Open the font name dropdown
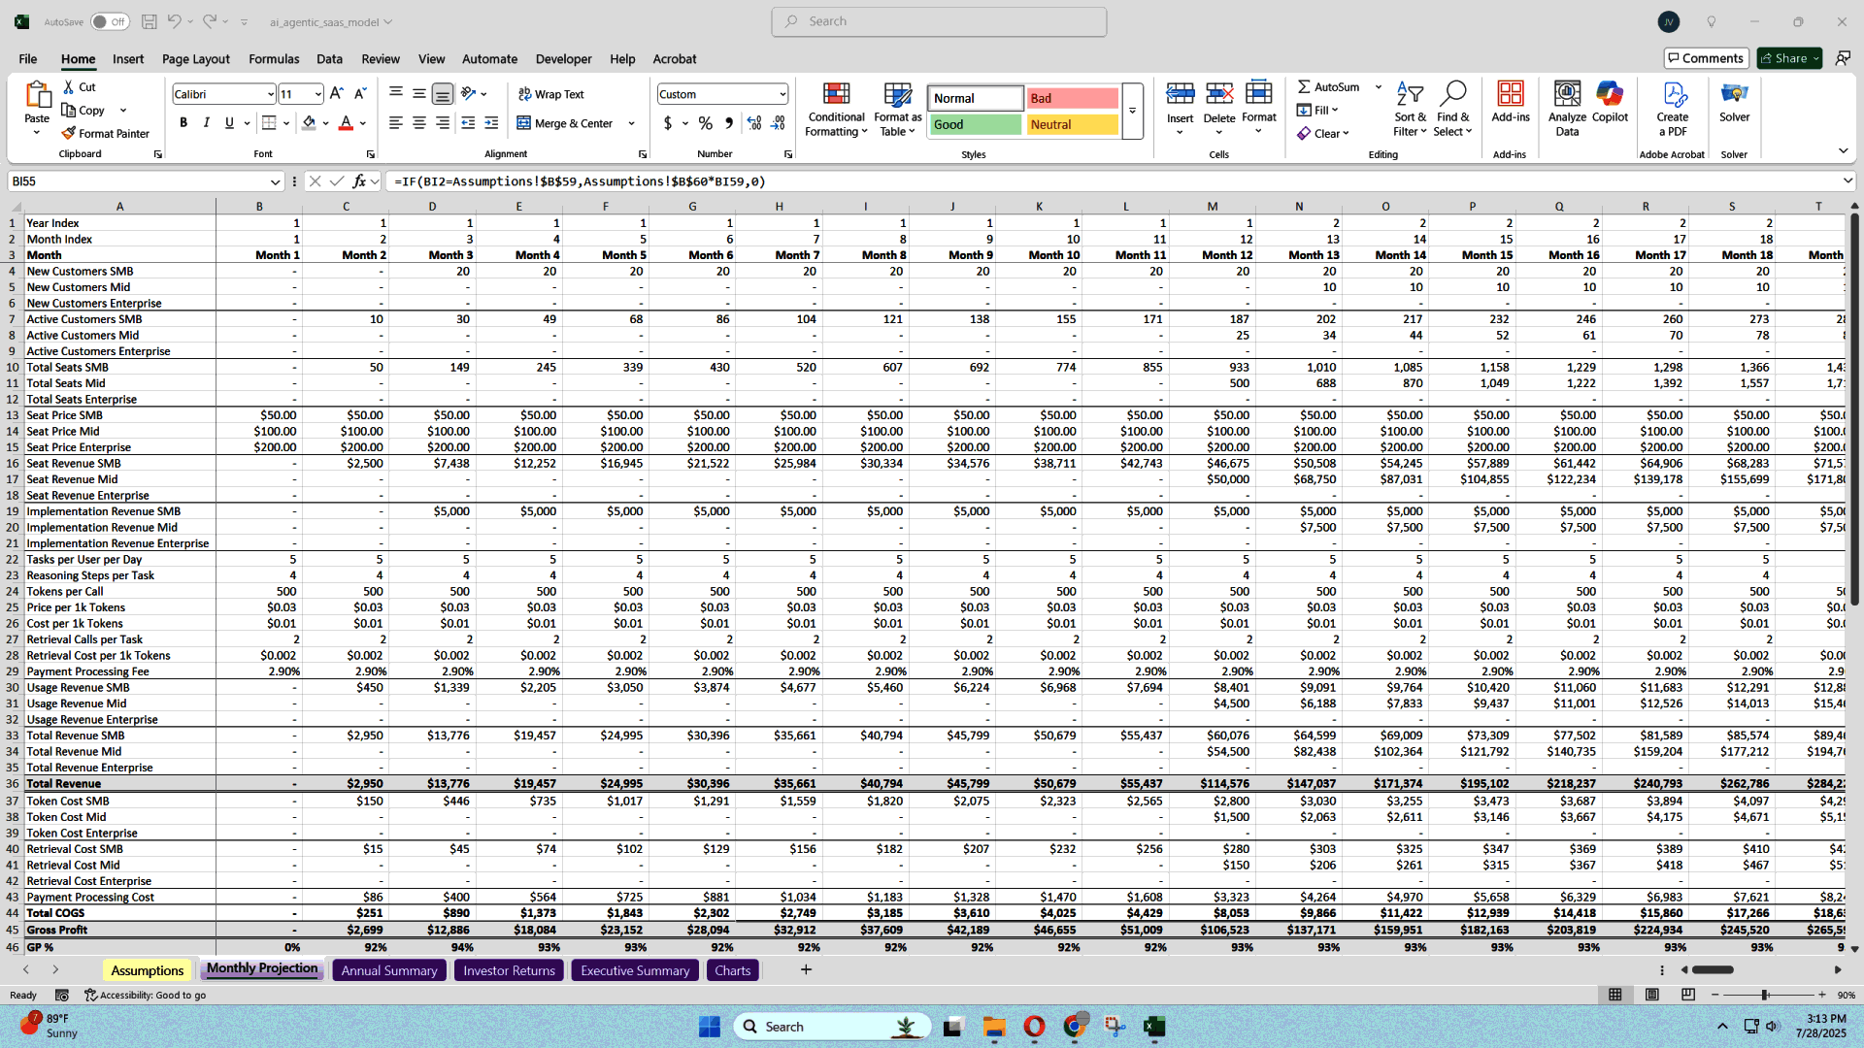 [270, 94]
